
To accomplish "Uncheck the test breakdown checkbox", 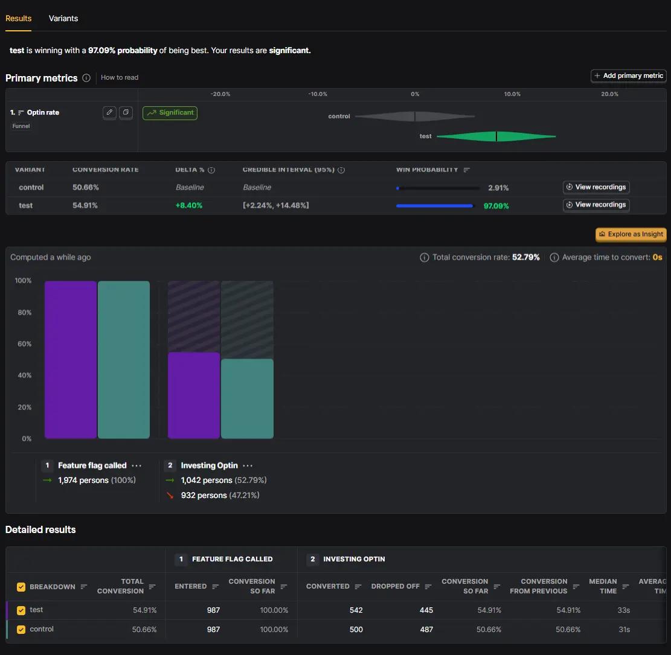I will coord(21,610).
